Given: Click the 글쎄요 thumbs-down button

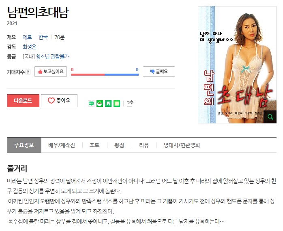Looking at the screenshot, I should [159, 72].
